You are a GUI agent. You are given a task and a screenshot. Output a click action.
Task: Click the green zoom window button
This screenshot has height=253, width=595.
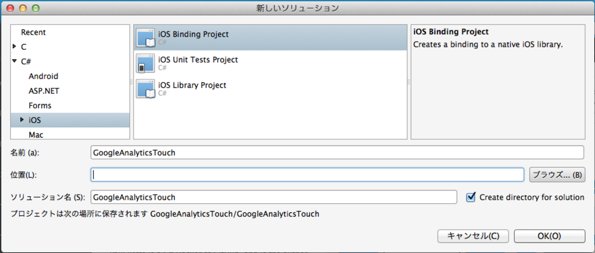click(36, 8)
